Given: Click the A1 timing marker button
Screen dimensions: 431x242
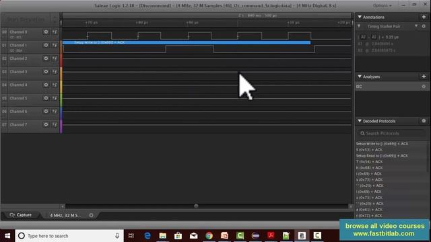Looking at the screenshot, I should [363, 37].
